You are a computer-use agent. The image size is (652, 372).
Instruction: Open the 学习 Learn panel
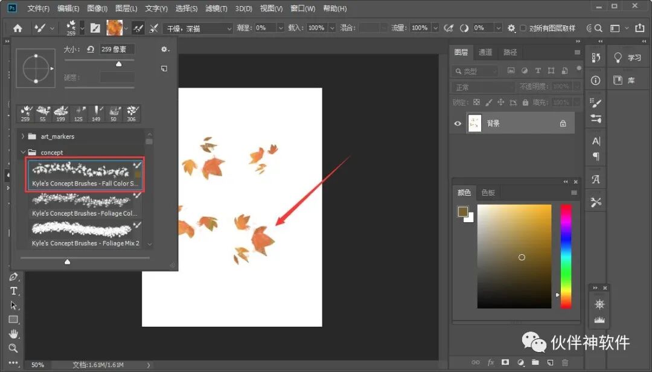coord(627,58)
